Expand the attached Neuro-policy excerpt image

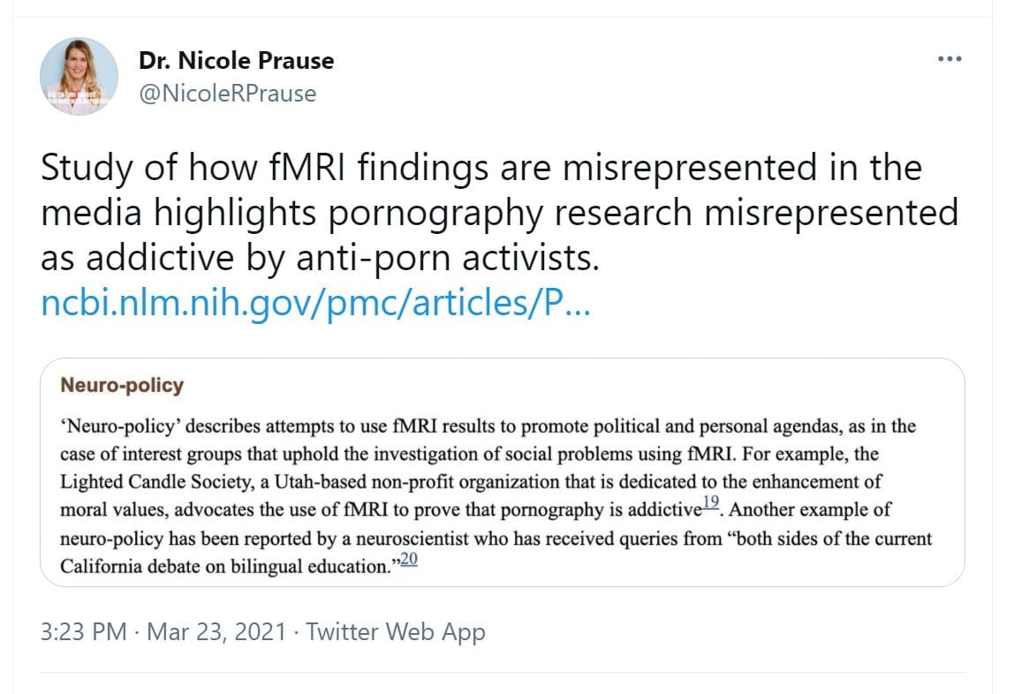point(502,472)
